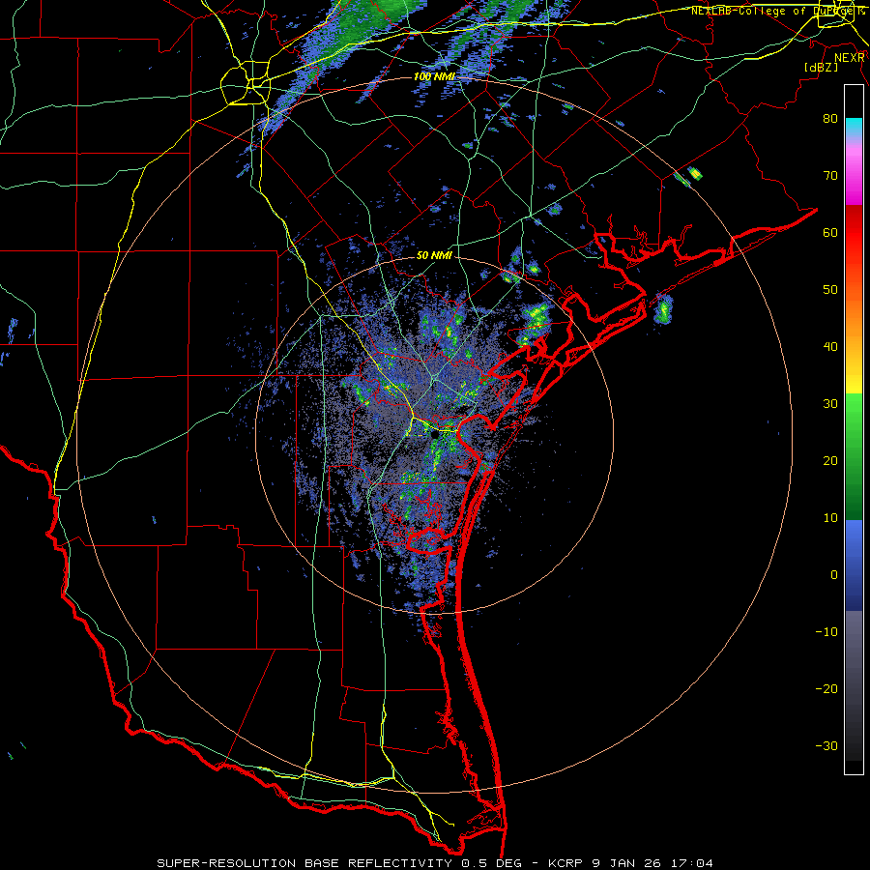The width and height of the screenshot is (870, 870).
Task: Click the 80 value on the dBZ scale
Action: 830,118
